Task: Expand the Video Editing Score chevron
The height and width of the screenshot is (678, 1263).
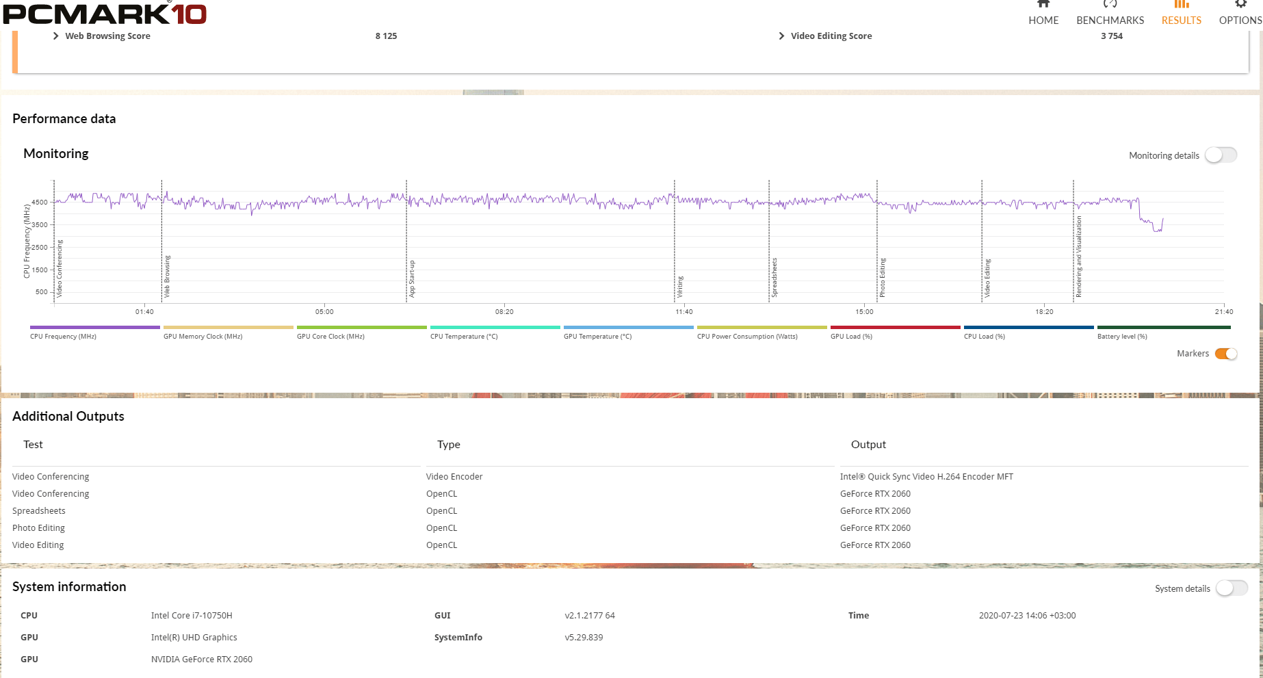Action: coord(781,36)
